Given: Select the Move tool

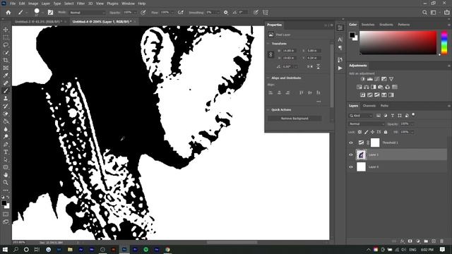Looking at the screenshot, I should (x=6, y=30).
